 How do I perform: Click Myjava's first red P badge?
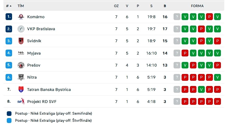(185, 53)
